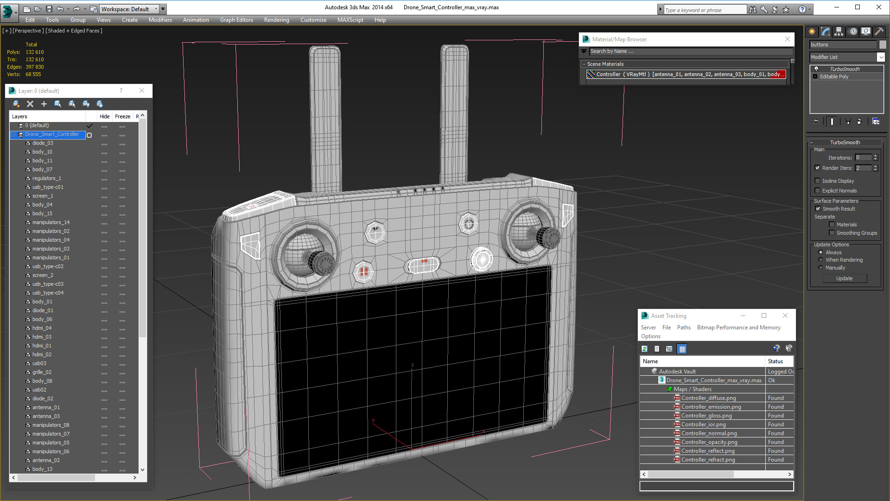This screenshot has height=501, width=890.
Task: Click Highlight Selected Objects' Layers icon
Action: click(x=72, y=104)
